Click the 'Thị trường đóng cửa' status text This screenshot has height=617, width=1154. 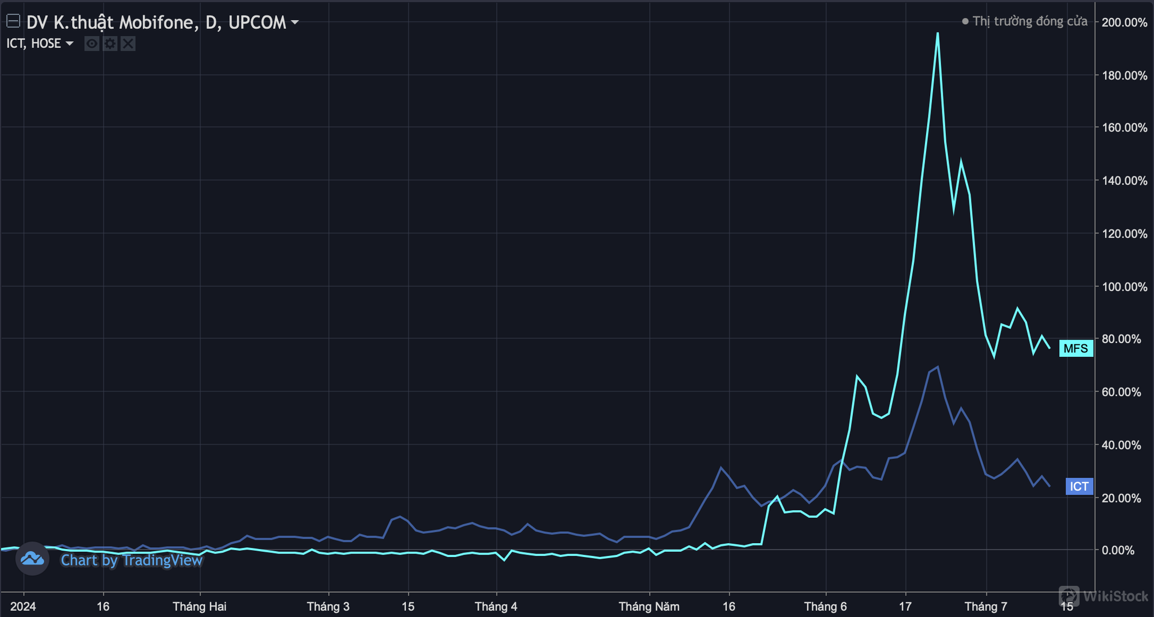tap(1029, 21)
